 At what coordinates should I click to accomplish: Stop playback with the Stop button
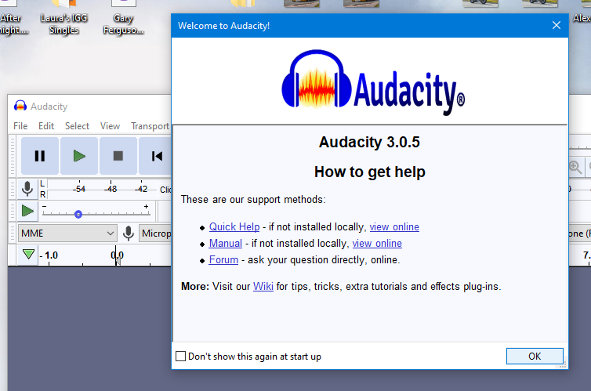tap(118, 156)
